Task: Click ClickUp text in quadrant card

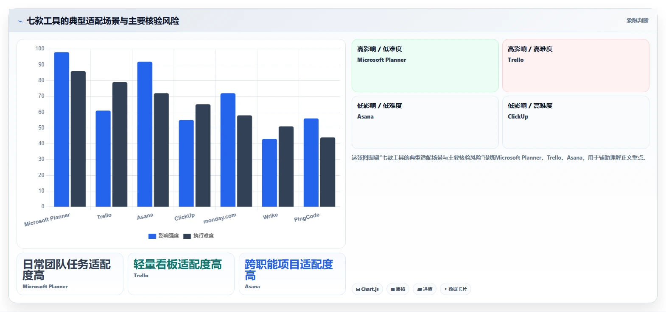Action: [x=518, y=116]
